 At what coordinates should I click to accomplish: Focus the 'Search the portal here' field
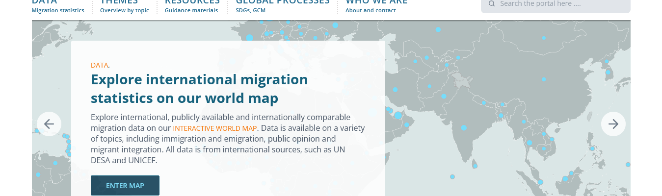pos(559,4)
